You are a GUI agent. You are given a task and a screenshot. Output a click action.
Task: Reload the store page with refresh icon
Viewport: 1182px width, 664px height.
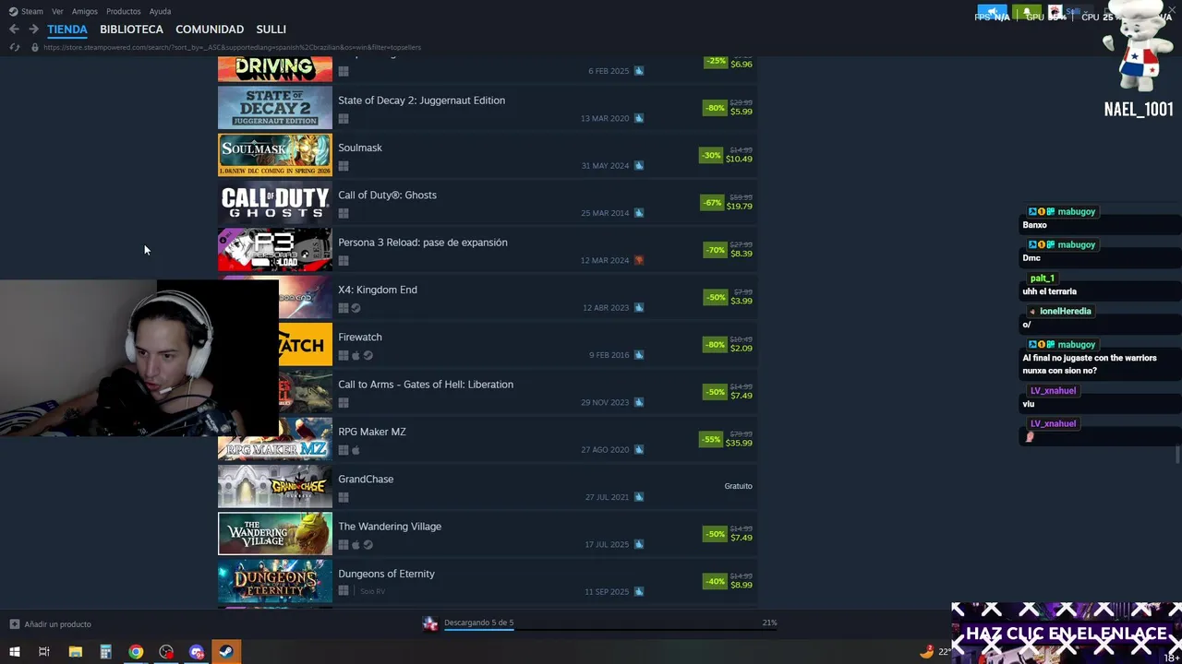[x=14, y=47]
